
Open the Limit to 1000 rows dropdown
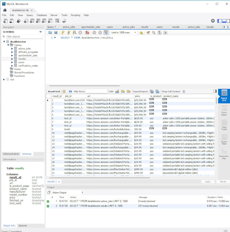point(124,33)
